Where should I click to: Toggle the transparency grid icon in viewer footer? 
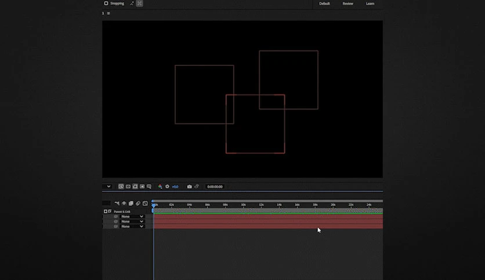point(135,186)
